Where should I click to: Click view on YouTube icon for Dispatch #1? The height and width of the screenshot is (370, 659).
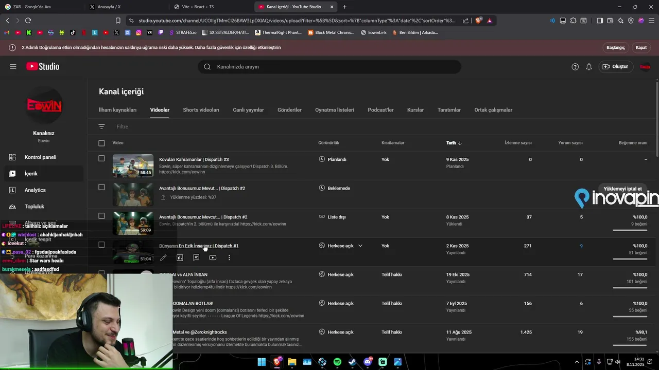(x=213, y=257)
